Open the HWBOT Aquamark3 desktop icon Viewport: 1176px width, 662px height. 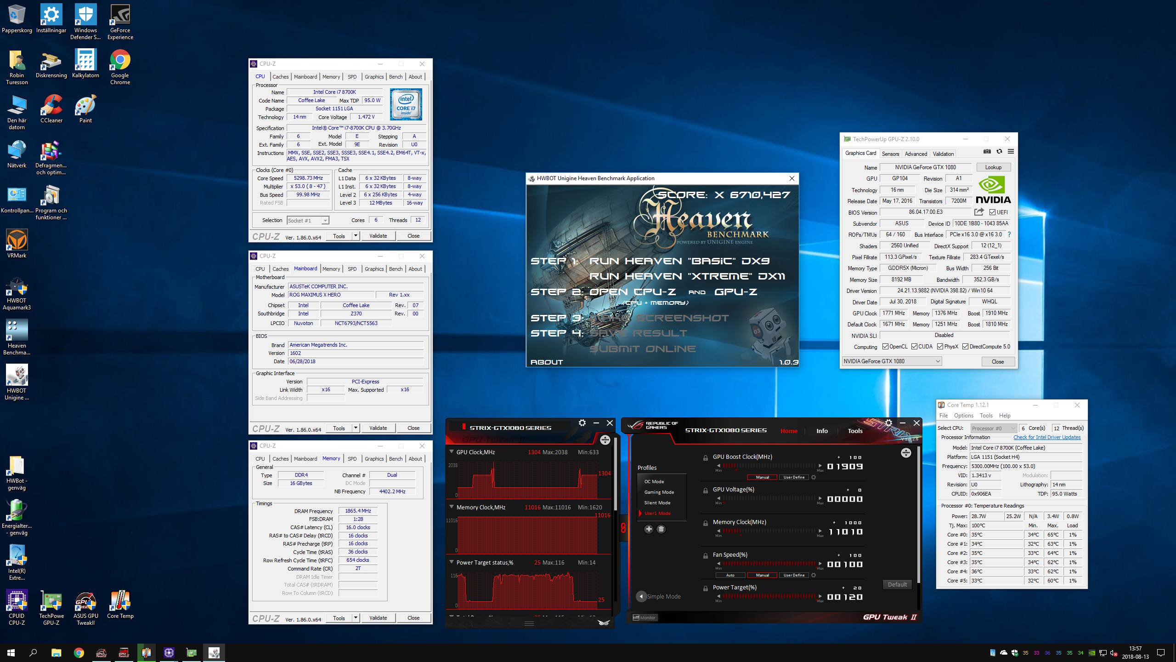[x=17, y=293]
